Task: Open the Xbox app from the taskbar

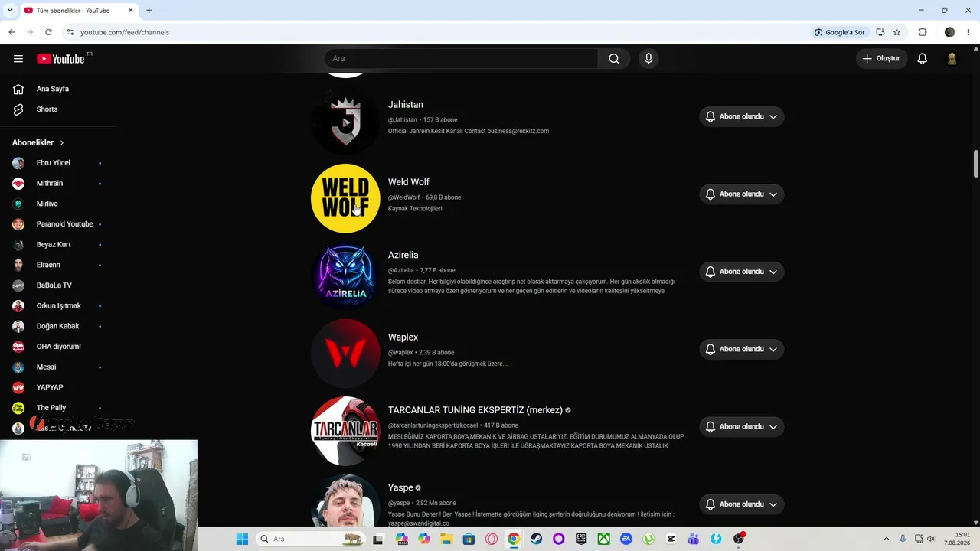Action: pyautogui.click(x=603, y=539)
